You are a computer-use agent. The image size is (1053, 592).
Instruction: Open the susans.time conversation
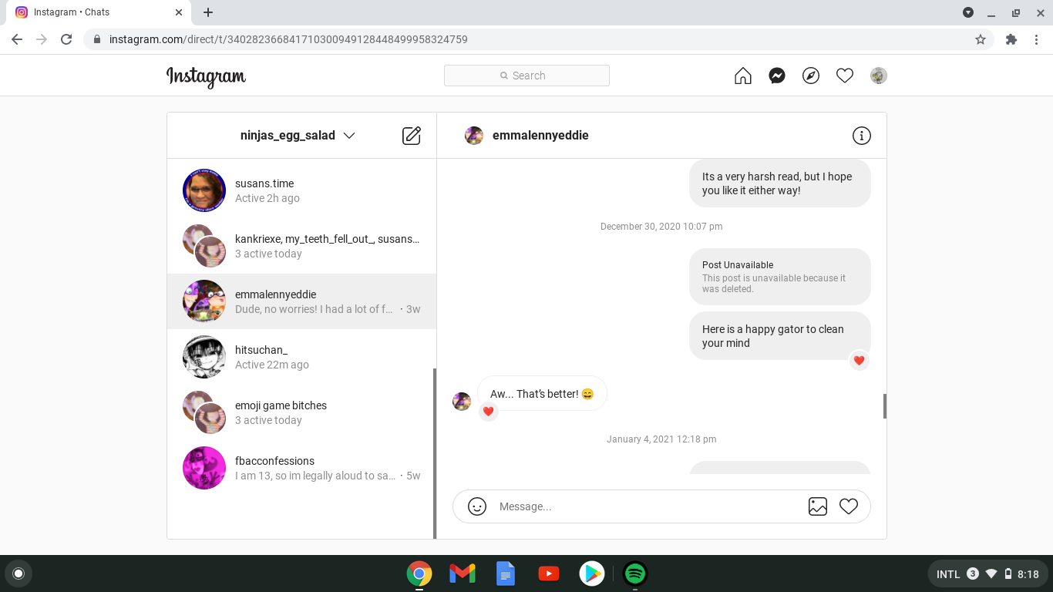[x=301, y=190]
